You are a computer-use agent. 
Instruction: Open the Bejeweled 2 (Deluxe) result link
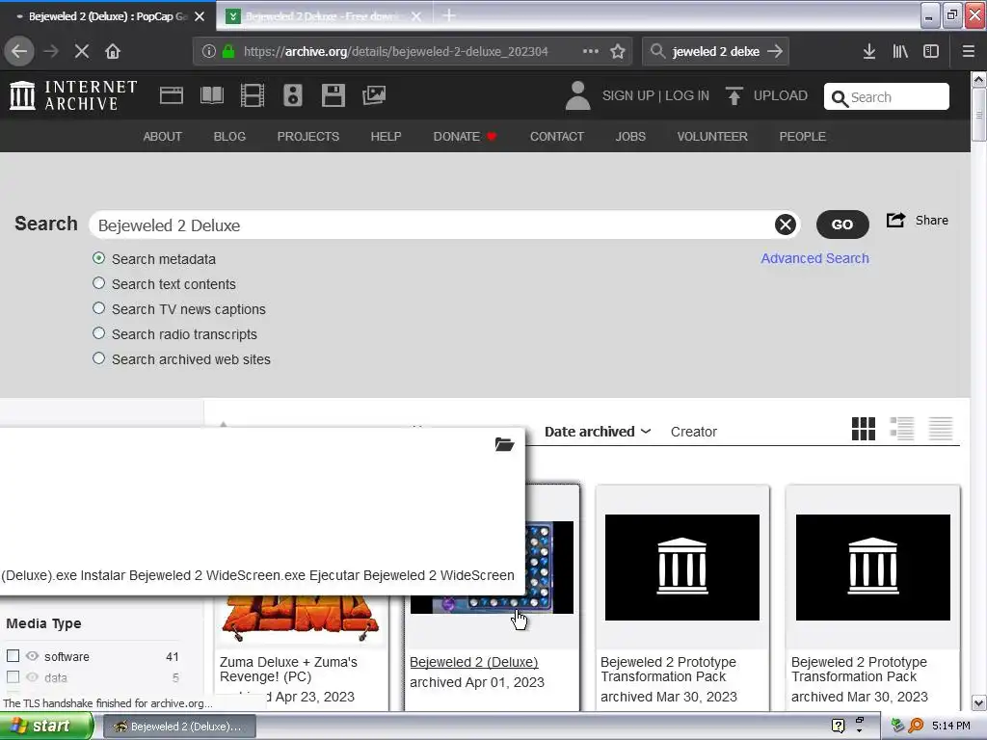click(x=474, y=662)
